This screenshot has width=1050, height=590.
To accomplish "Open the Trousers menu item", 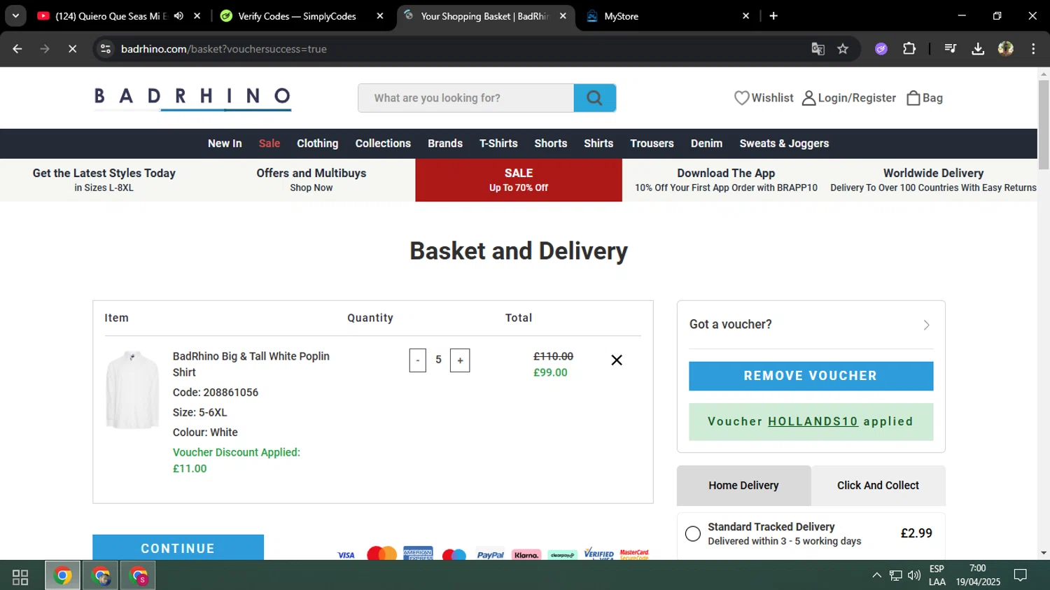I will click(652, 143).
